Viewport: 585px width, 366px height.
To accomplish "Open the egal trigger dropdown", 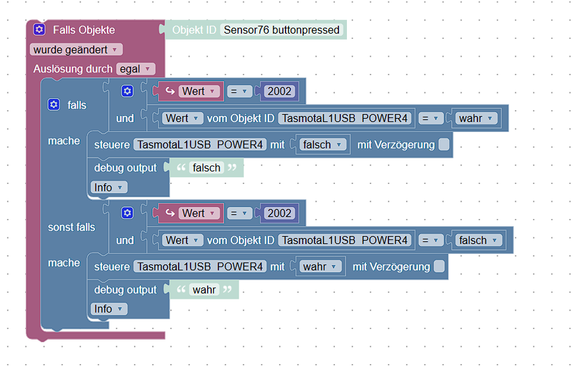I will click(135, 69).
